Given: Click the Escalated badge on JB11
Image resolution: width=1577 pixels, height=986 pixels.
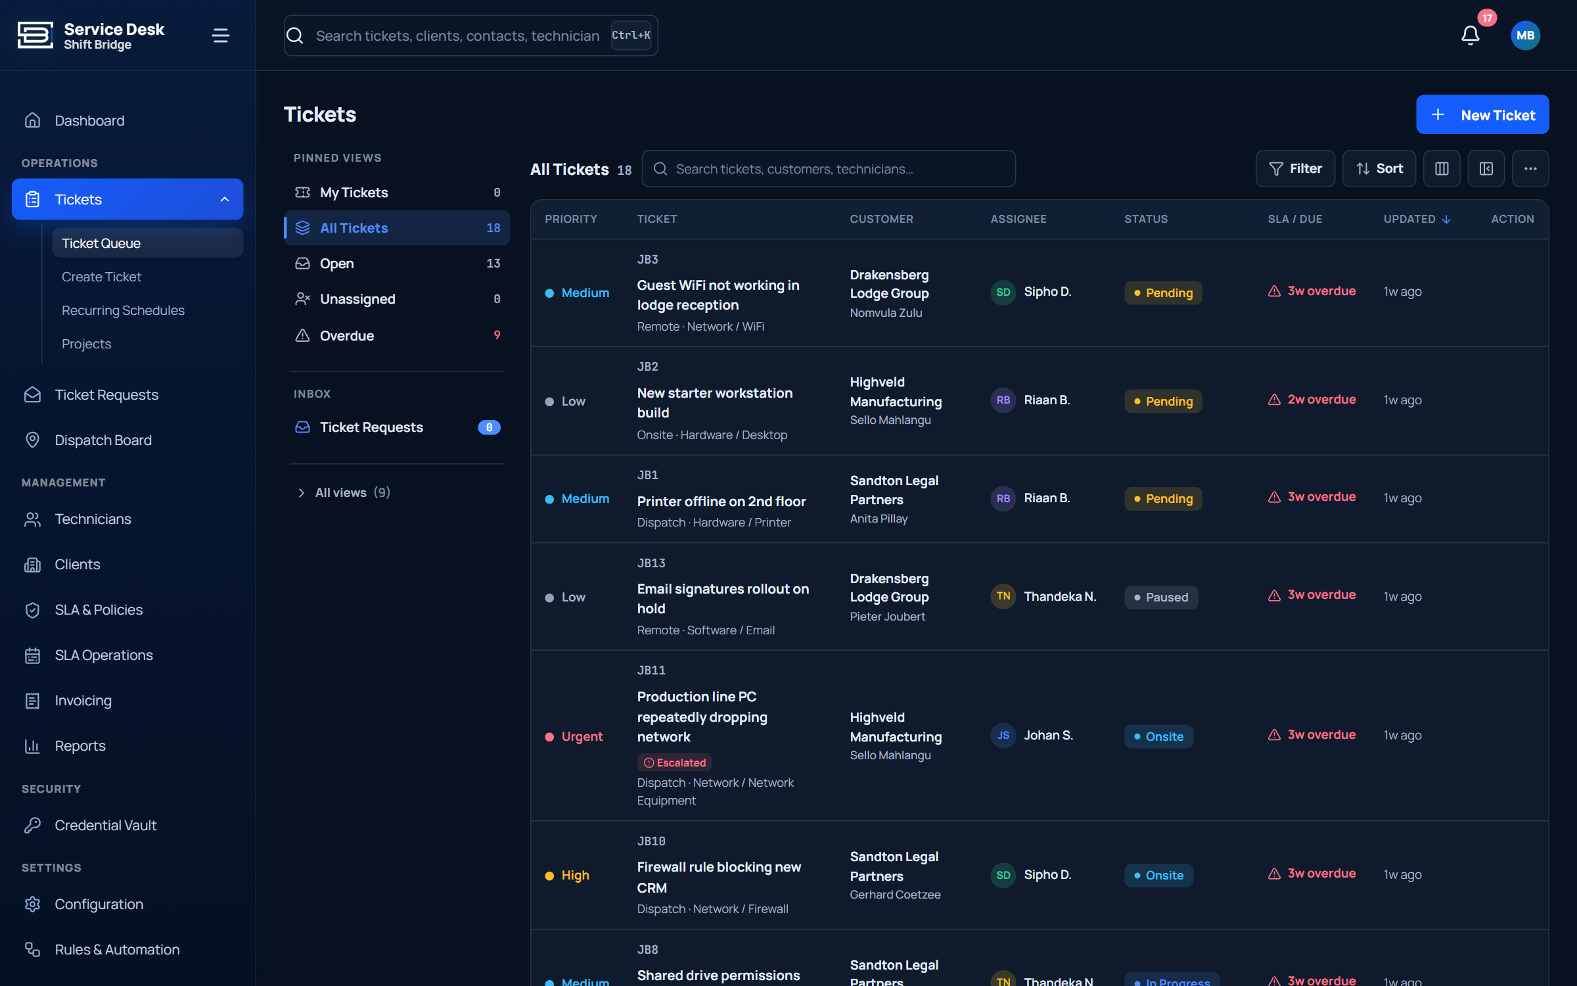Looking at the screenshot, I should [674, 763].
